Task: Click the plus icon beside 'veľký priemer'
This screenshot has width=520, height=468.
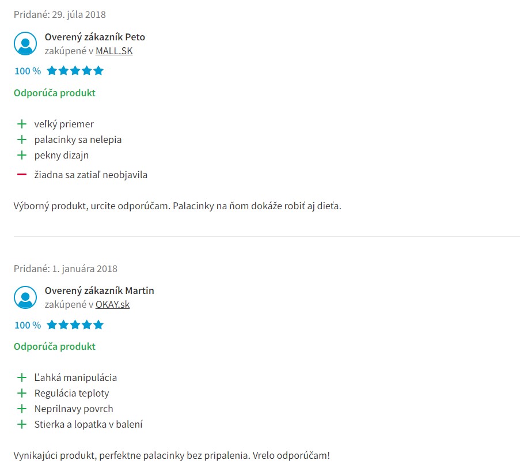Action: click(22, 124)
